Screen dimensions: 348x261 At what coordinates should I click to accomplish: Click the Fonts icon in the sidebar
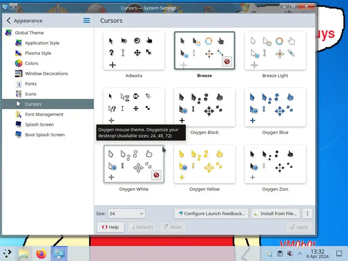coord(19,84)
